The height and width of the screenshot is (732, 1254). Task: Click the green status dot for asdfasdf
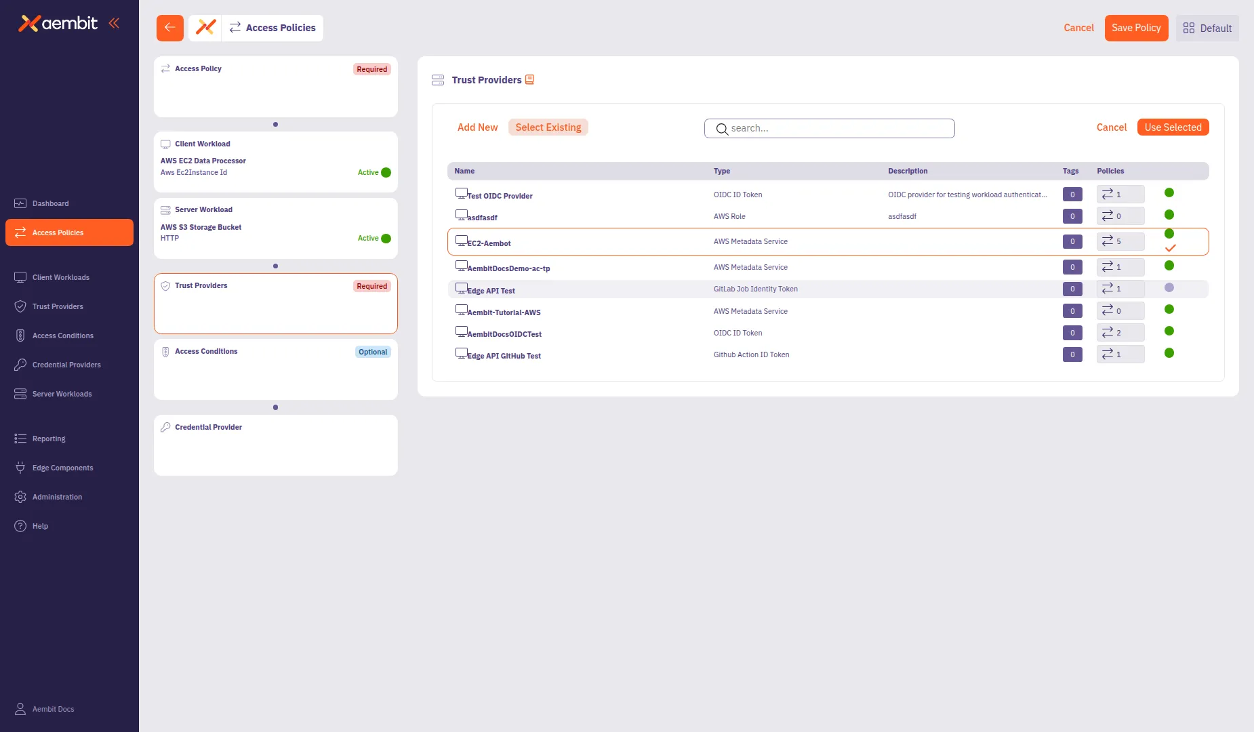click(x=1169, y=215)
